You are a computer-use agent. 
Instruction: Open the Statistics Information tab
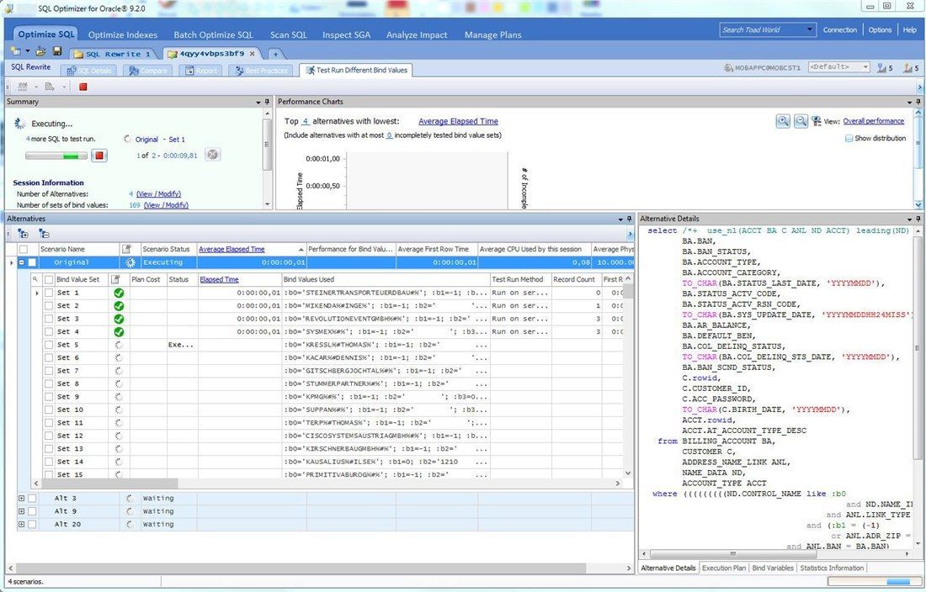832,568
